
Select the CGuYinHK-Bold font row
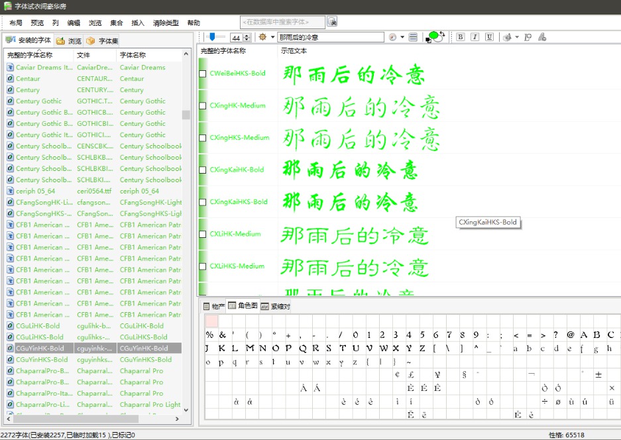(94, 348)
